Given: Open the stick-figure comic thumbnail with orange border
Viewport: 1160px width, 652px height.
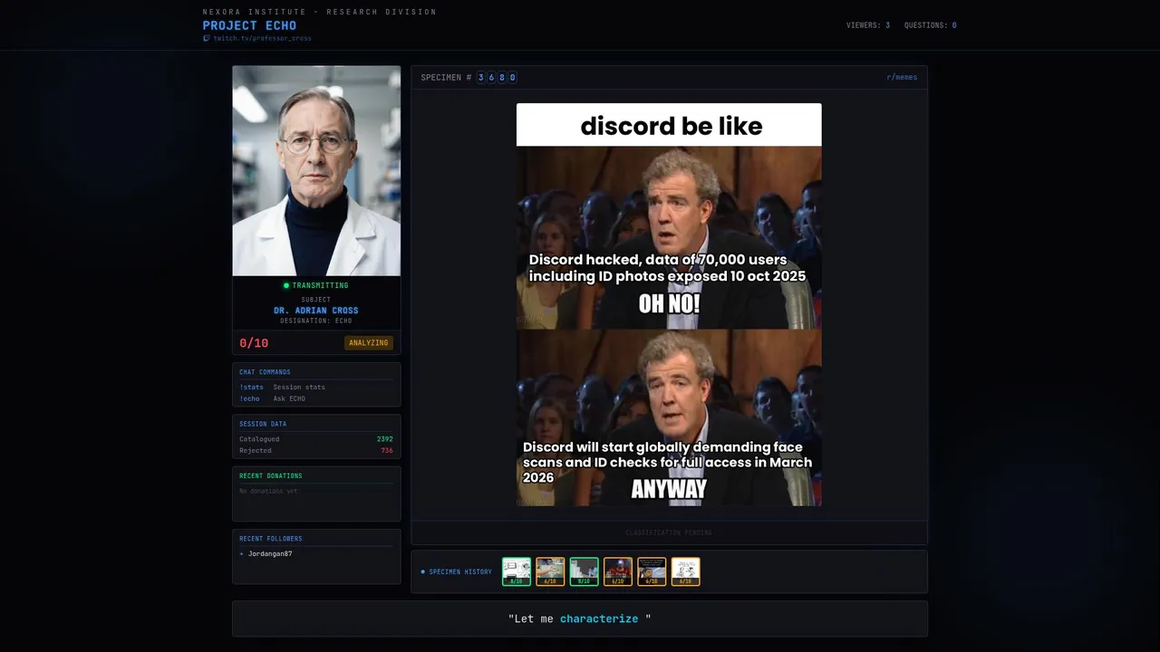Looking at the screenshot, I should (685, 571).
